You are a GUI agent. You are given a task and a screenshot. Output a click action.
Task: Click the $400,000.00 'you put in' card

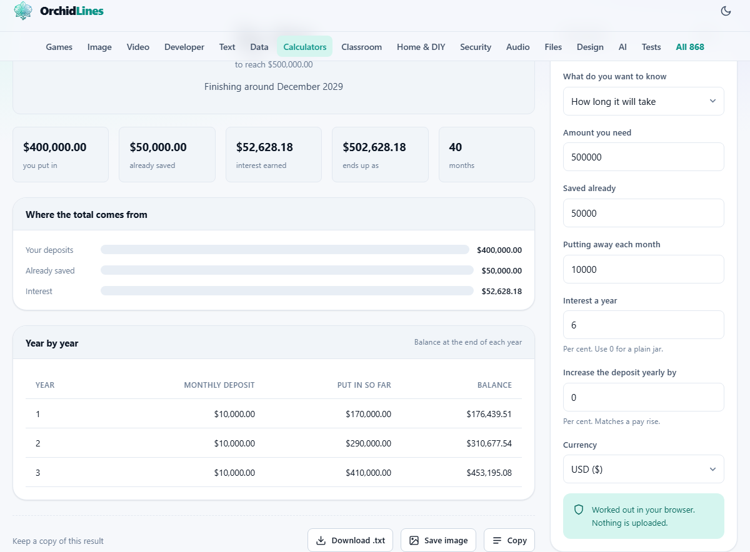pyautogui.click(x=61, y=155)
